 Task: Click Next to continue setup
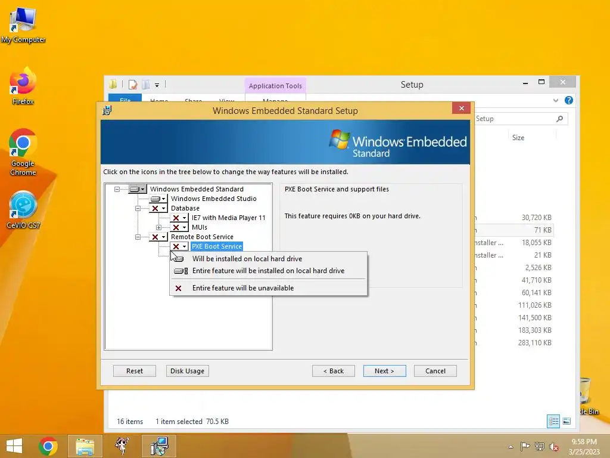384,371
